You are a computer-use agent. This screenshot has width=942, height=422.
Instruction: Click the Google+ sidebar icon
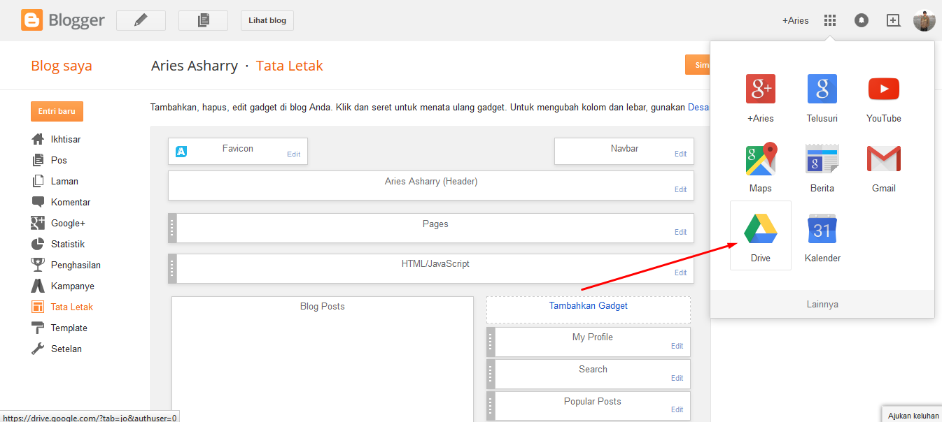(x=38, y=223)
